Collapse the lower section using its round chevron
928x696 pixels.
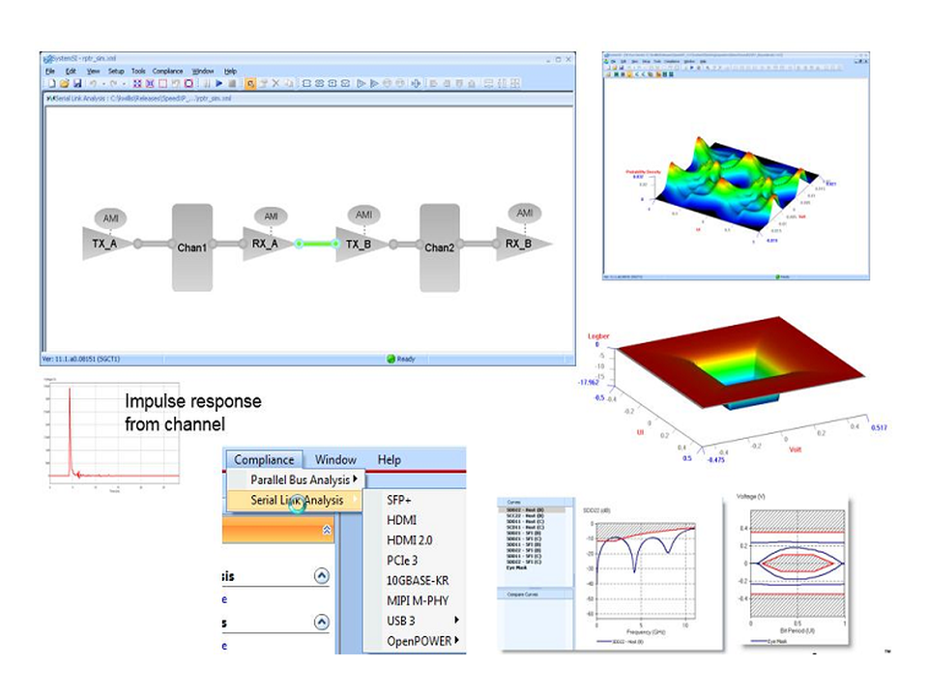321,622
